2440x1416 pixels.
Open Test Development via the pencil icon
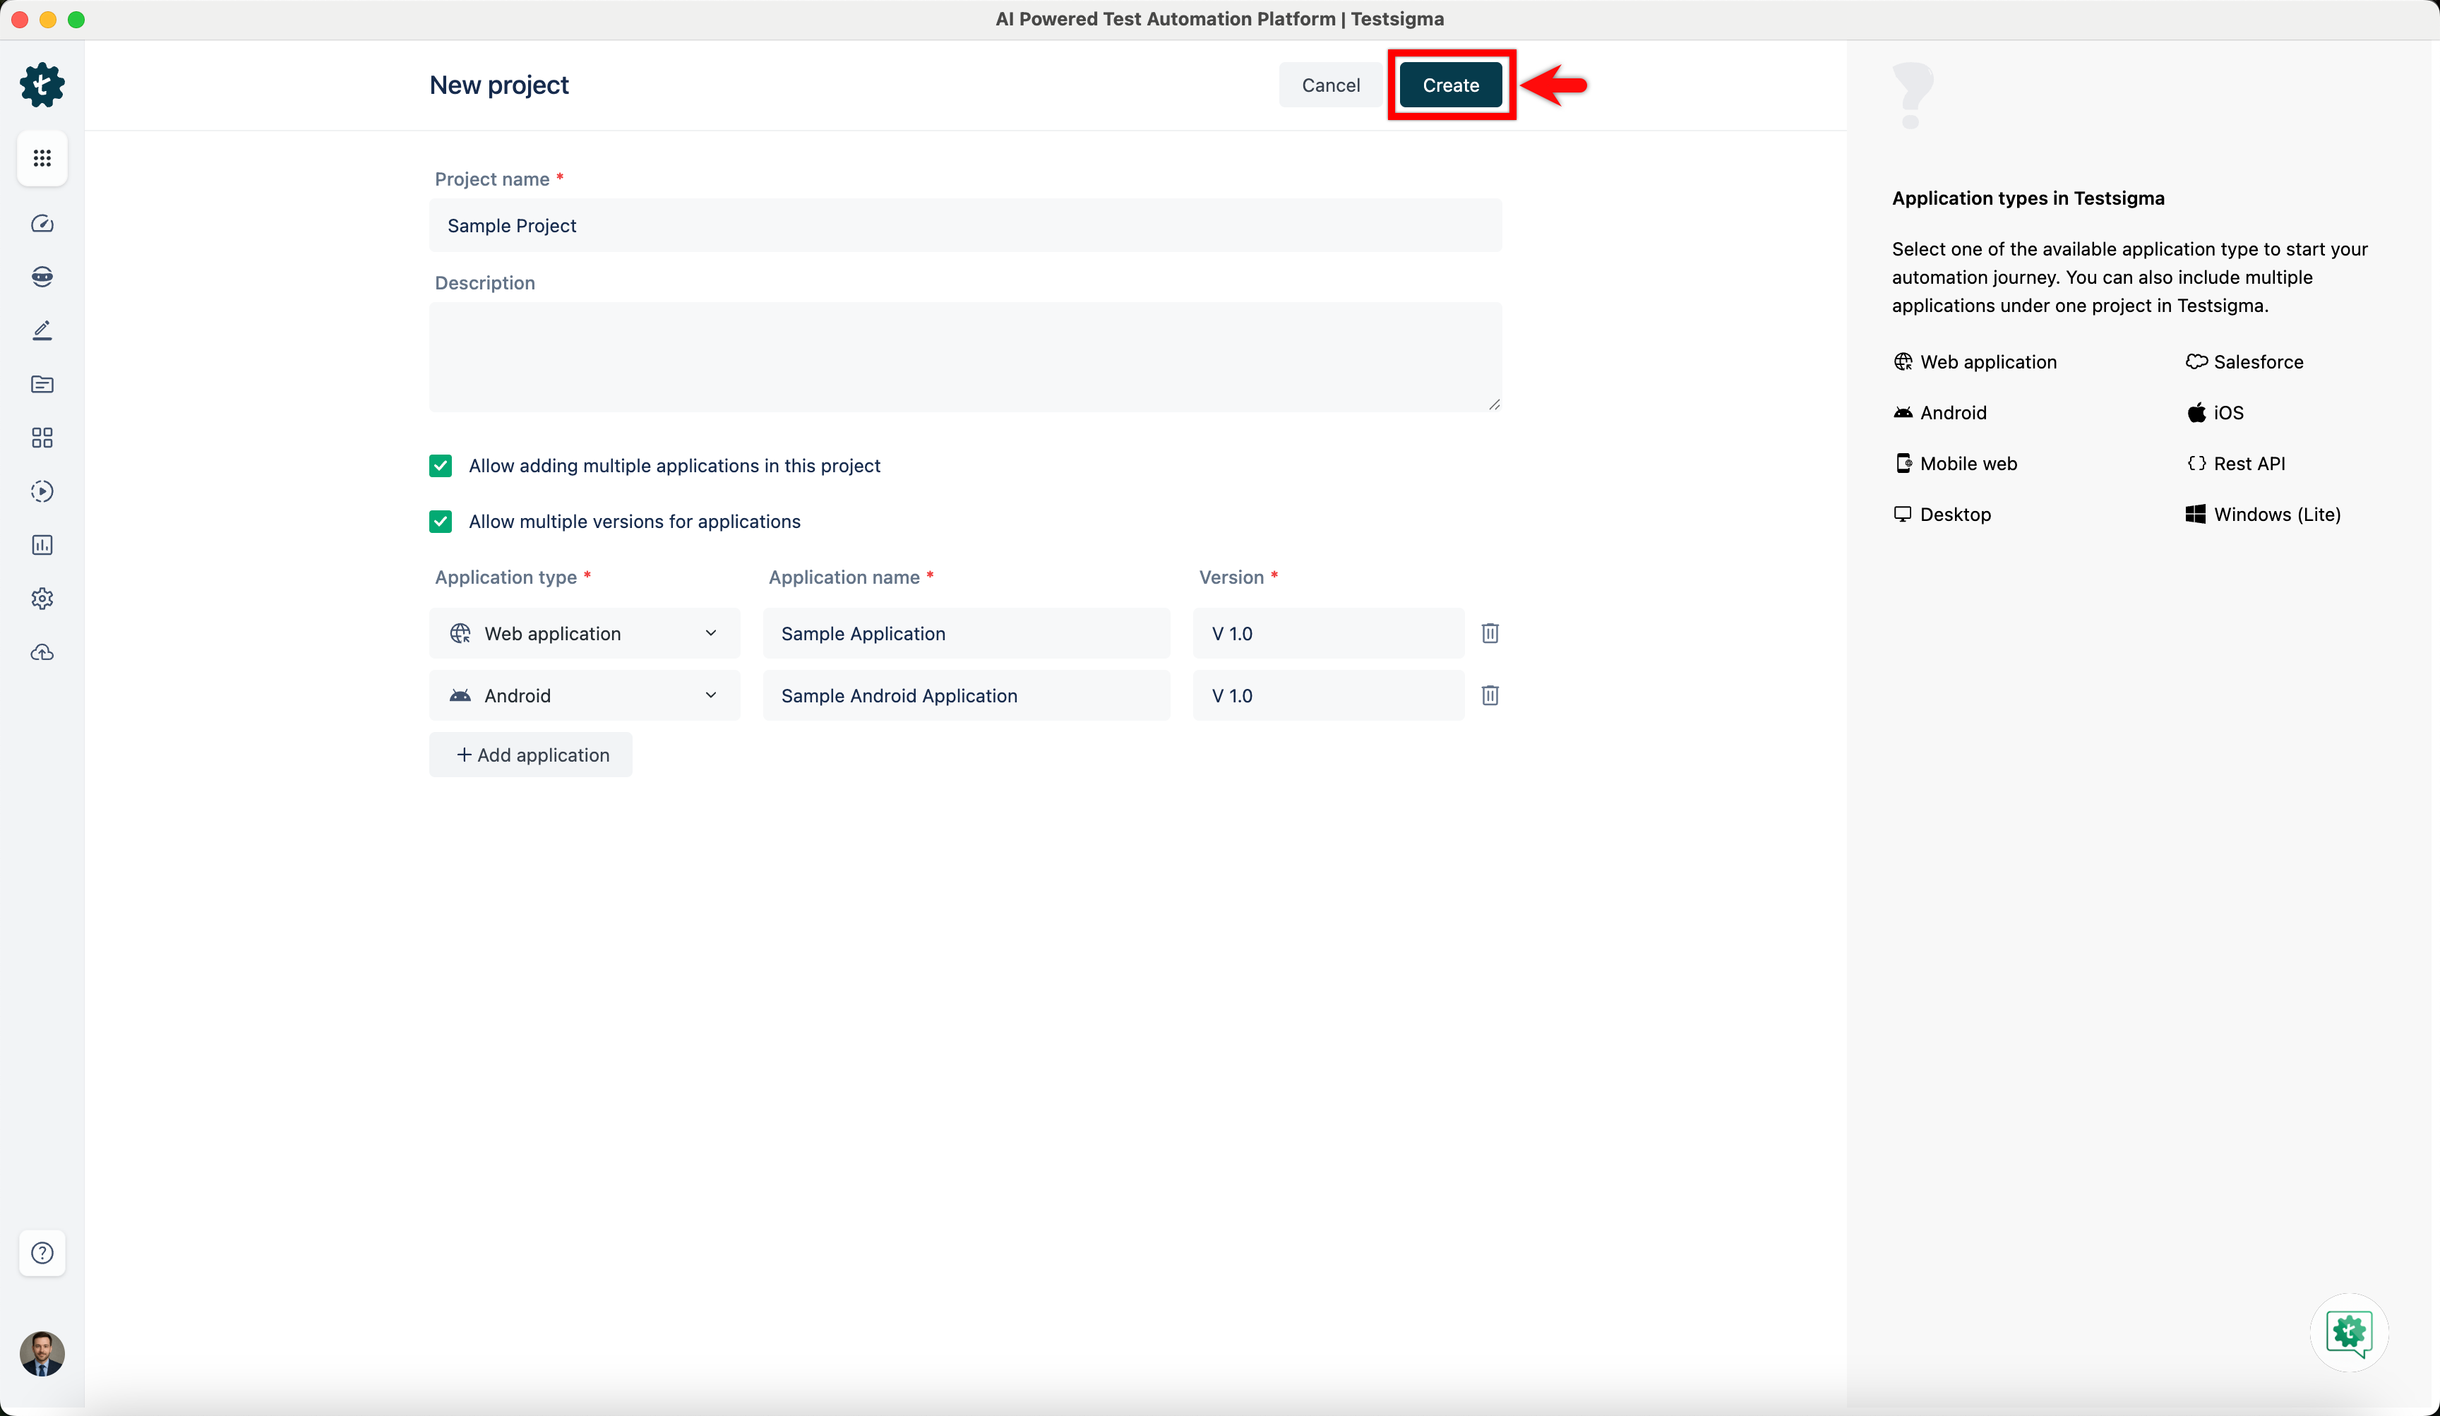coord(42,330)
